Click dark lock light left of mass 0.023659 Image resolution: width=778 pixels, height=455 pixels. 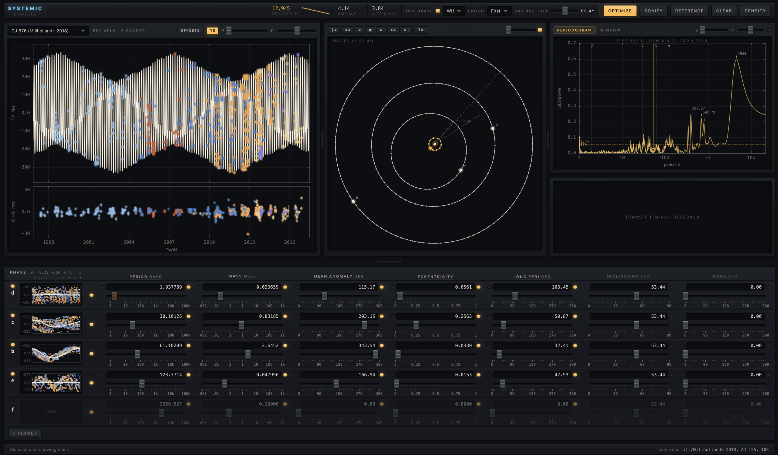coord(199,287)
